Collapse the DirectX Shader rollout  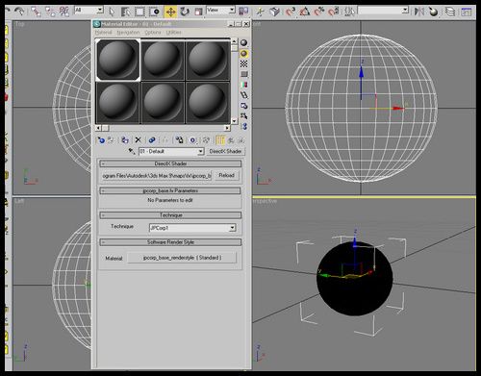point(170,163)
